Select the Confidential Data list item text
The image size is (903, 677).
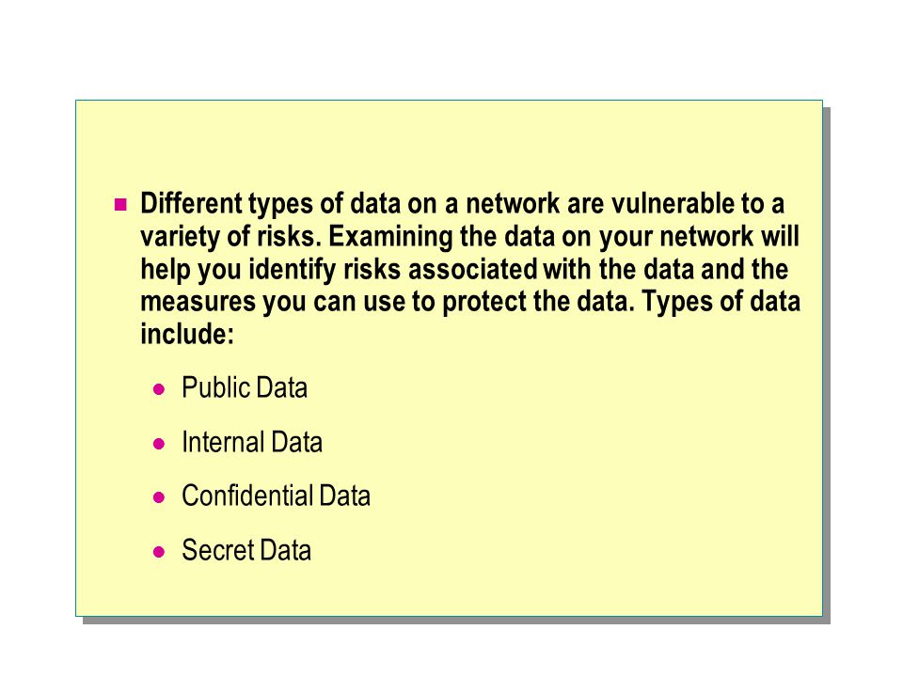click(x=276, y=496)
